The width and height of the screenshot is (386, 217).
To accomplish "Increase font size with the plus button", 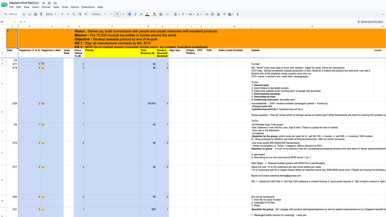I will 123,14.
